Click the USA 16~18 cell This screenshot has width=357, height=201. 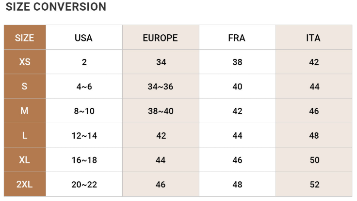coord(84,160)
